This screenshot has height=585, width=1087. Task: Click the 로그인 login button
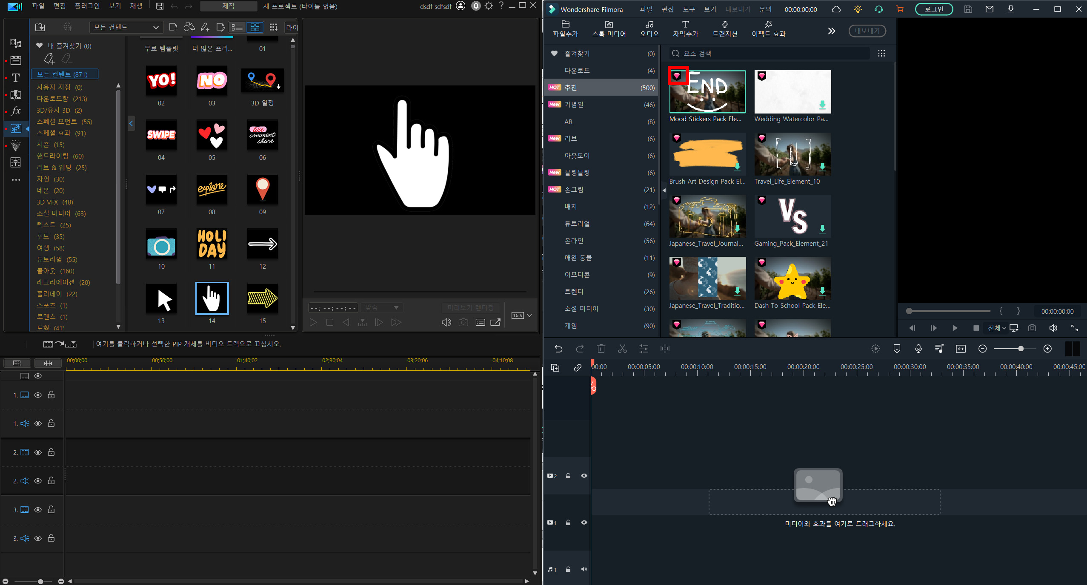[x=934, y=9]
